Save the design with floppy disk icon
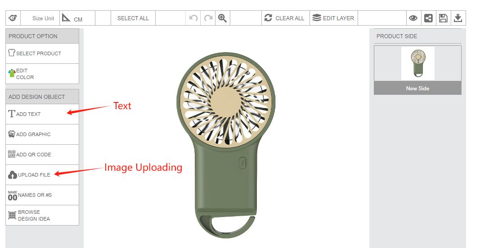 443,18
